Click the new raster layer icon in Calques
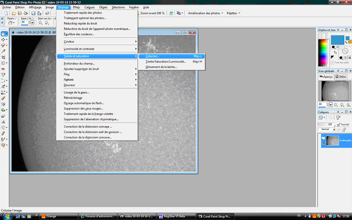This screenshot has width=352, height=220. 321,118
